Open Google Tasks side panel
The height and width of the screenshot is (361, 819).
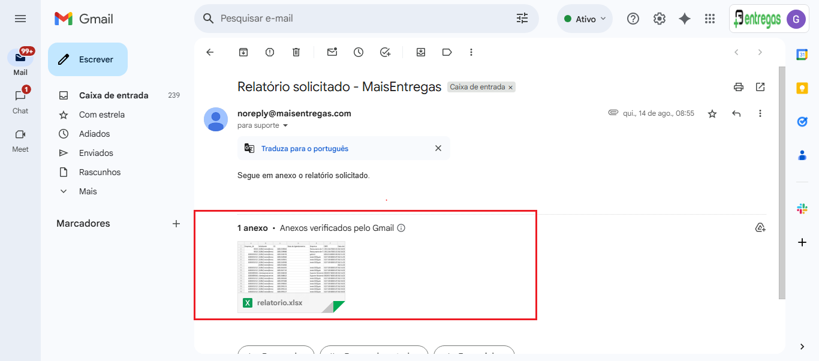[802, 122]
